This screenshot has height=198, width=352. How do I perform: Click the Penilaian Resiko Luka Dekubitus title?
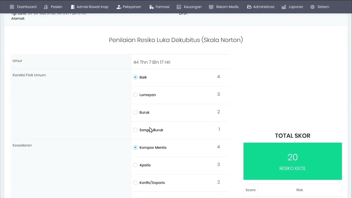pos(176,40)
